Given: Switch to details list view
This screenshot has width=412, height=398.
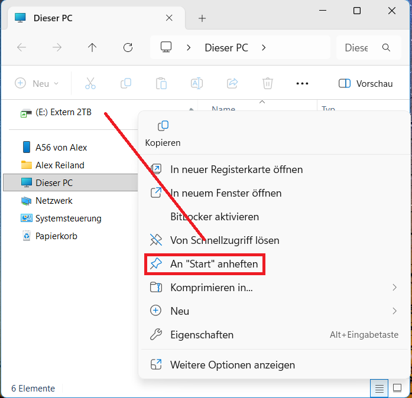Looking at the screenshot, I should [x=379, y=388].
